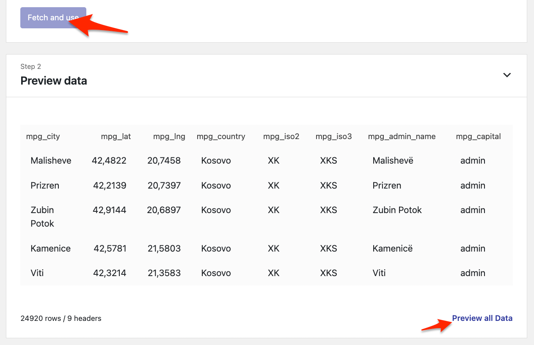This screenshot has height=345, width=534.
Task: Click the 24920 rows / 9 headers text
Action: [x=61, y=318]
